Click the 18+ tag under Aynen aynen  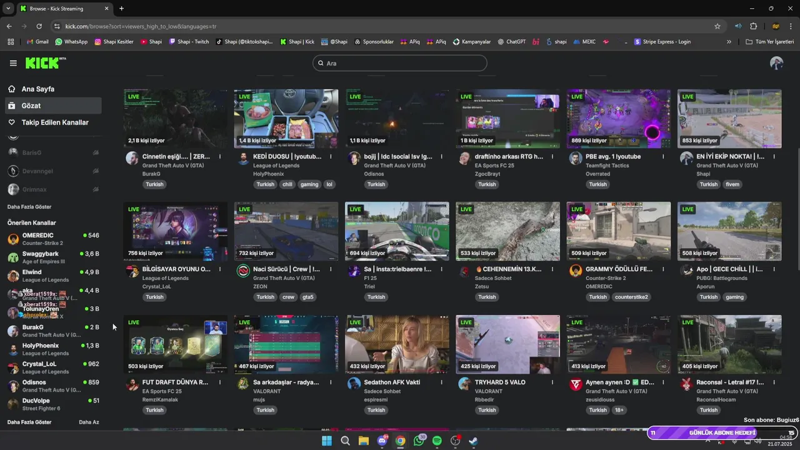[619, 410]
